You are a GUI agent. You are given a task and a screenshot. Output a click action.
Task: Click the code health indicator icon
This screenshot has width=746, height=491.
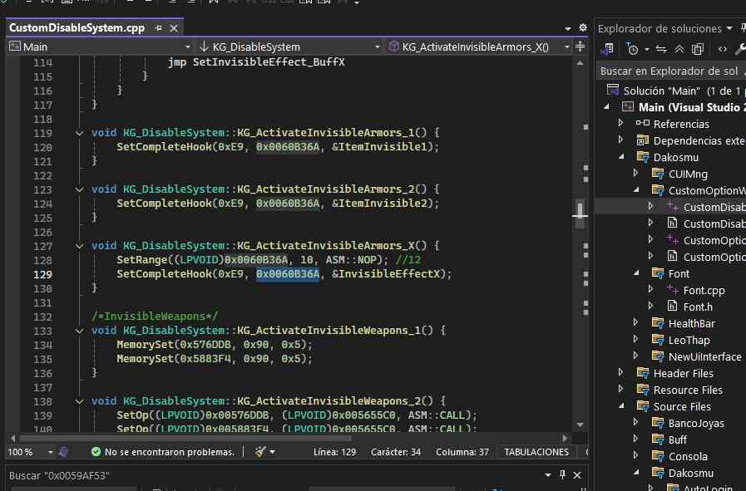[63, 452]
